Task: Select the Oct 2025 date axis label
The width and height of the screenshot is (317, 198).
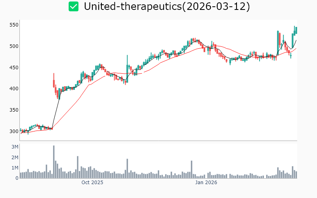Action: click(x=92, y=183)
